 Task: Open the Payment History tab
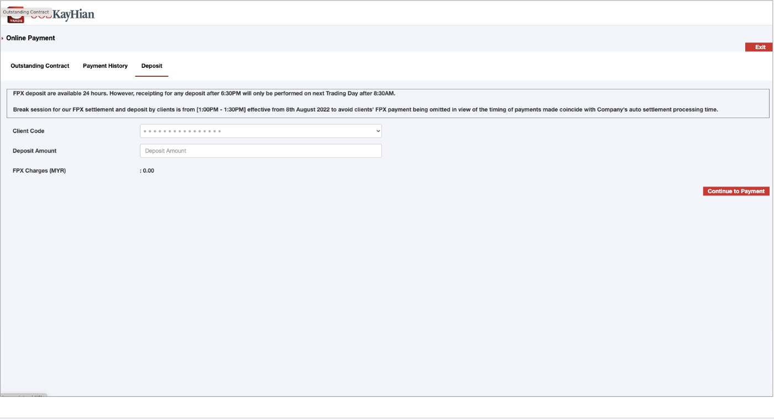coord(105,66)
